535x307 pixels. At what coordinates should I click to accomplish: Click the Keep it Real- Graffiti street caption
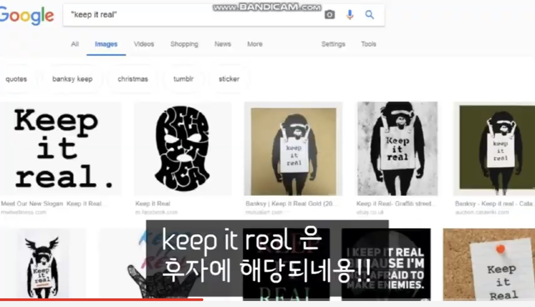(x=396, y=204)
